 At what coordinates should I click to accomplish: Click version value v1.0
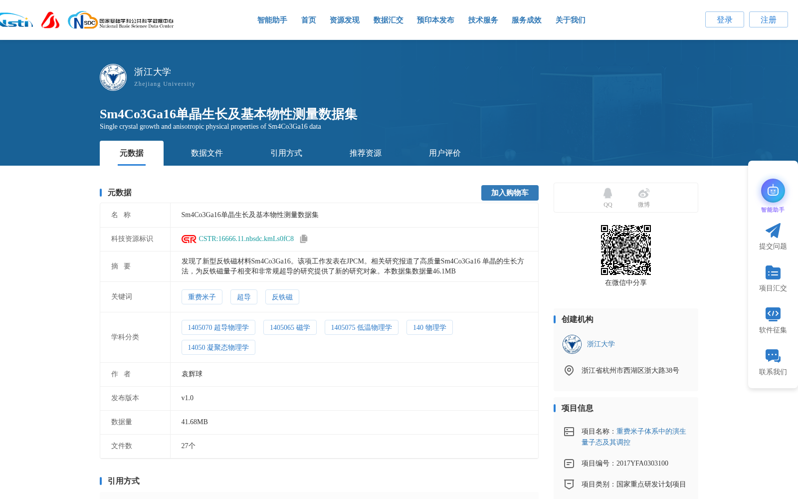click(x=188, y=398)
